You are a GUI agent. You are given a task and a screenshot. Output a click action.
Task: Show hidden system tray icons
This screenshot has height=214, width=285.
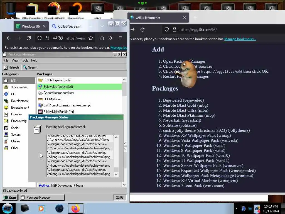(237, 209)
